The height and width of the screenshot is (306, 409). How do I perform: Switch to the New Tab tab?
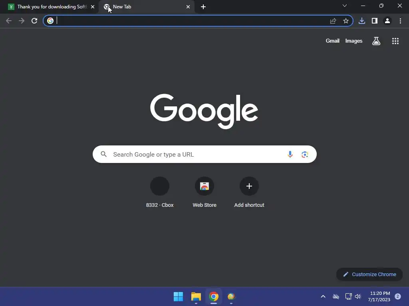coord(147,7)
